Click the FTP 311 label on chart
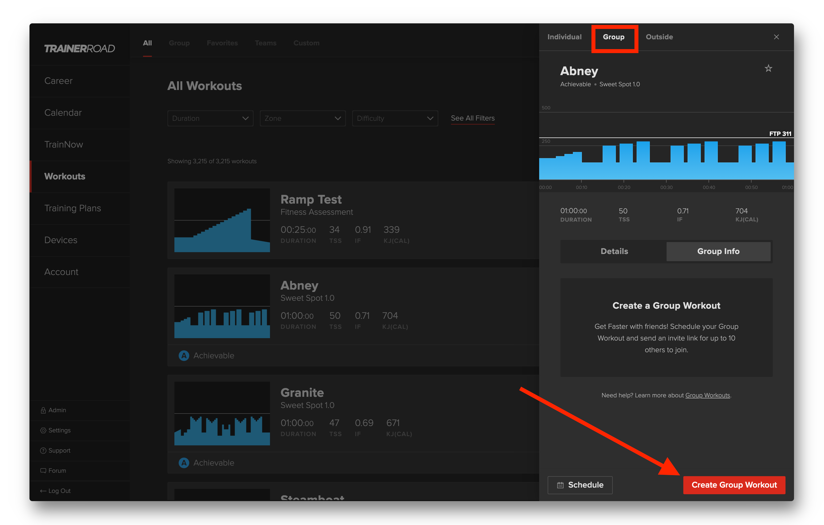Image resolution: width=824 pixels, height=525 pixels. pos(780,134)
